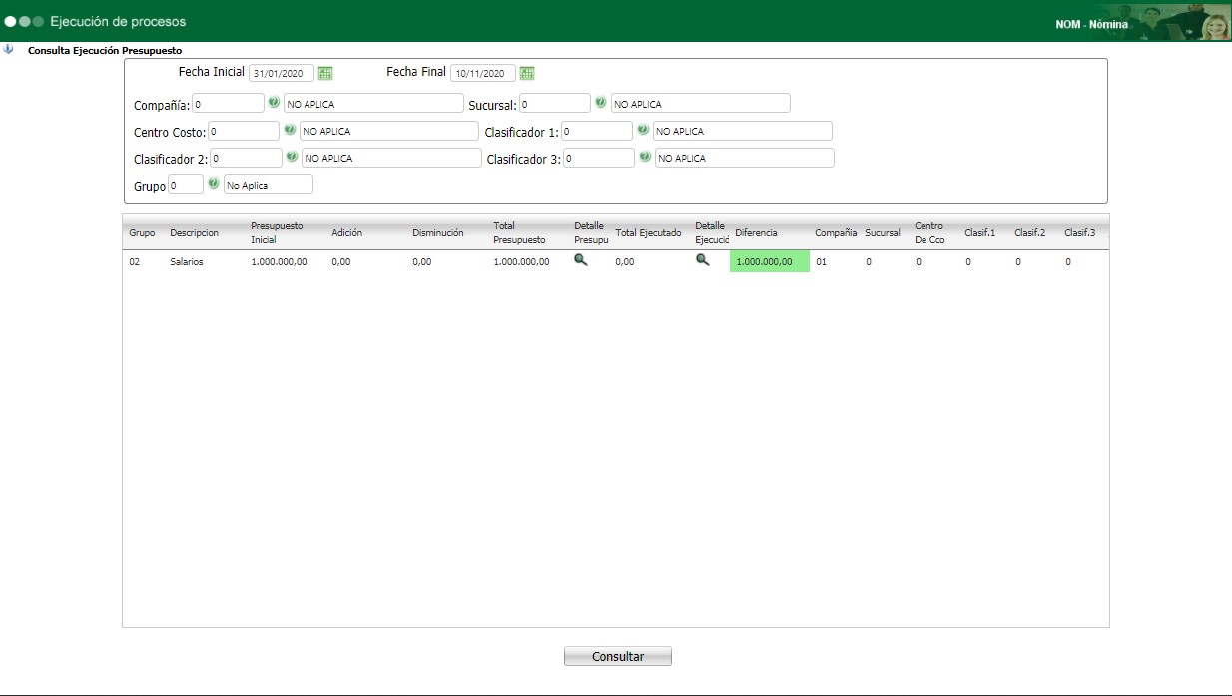Sort by the Total Presupuesto column header
Viewport: 1232px width, 696px height.
(519, 232)
